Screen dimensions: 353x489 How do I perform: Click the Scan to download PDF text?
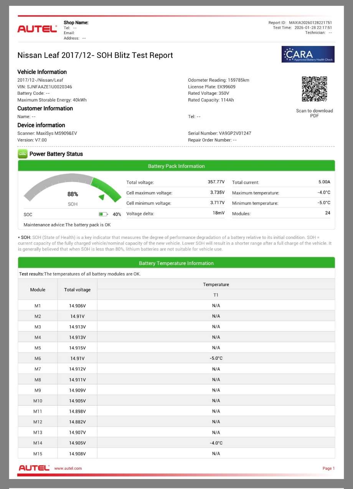(x=314, y=113)
